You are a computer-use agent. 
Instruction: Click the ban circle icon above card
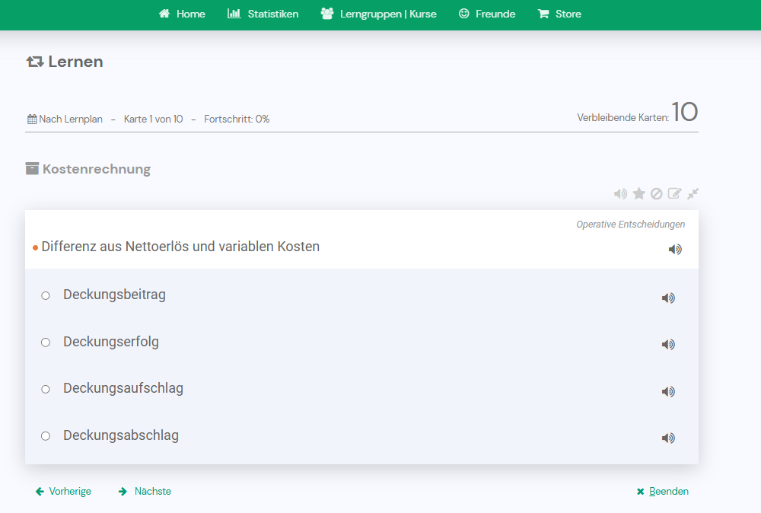coord(656,194)
